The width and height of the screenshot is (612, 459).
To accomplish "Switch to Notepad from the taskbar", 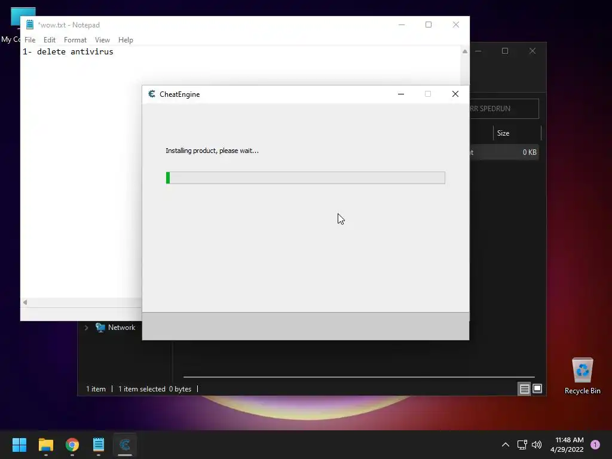I will [x=99, y=445].
